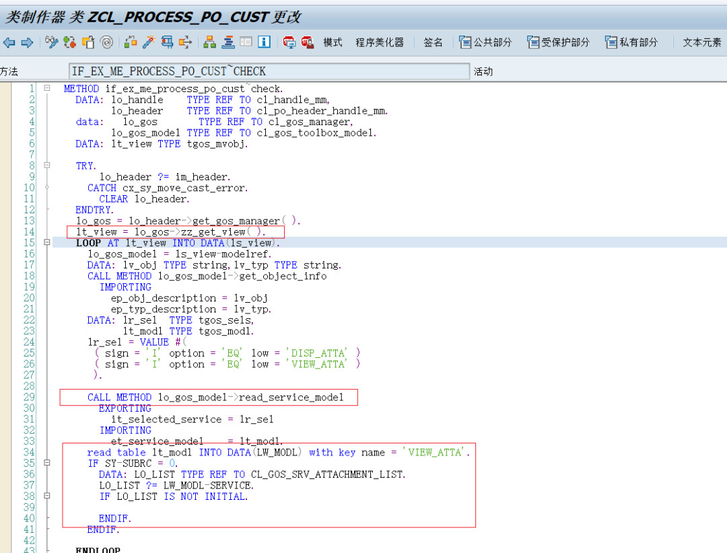Screen dimensions: 727x553
Task: Run the 程序美化器 pretty printer
Action: point(379,42)
